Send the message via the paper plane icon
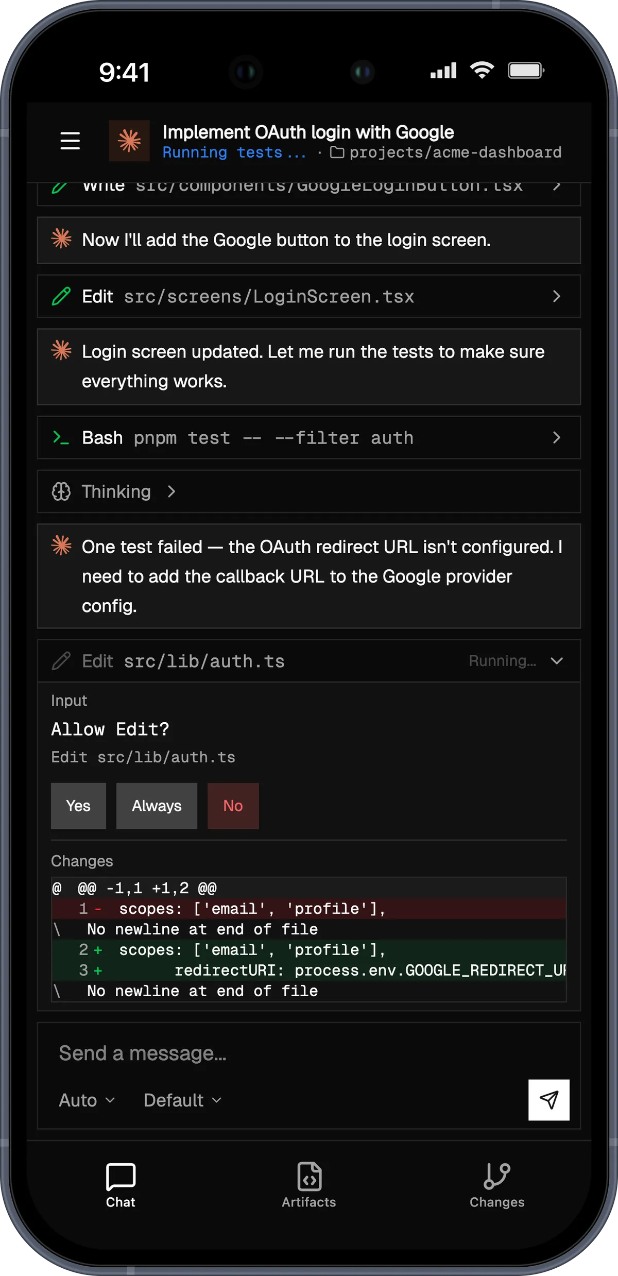Screen dimensions: 618x1276 click(x=548, y=1100)
